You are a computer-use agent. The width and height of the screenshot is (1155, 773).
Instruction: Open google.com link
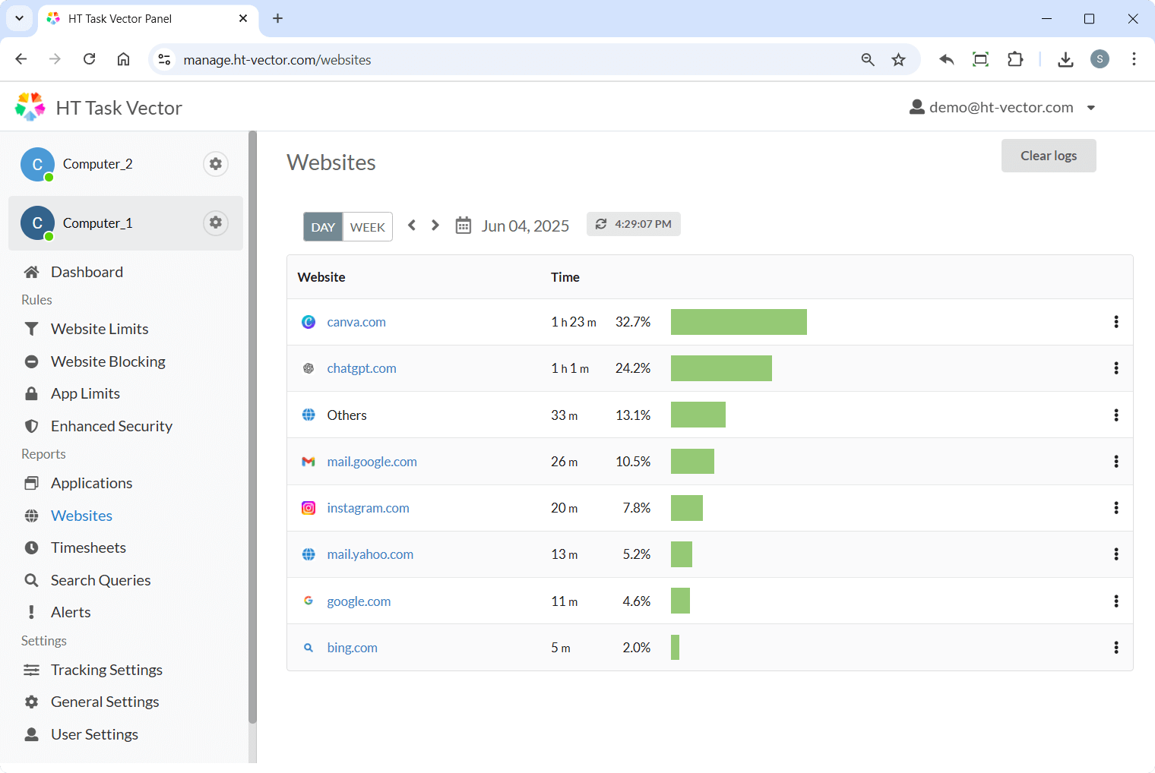point(359,601)
